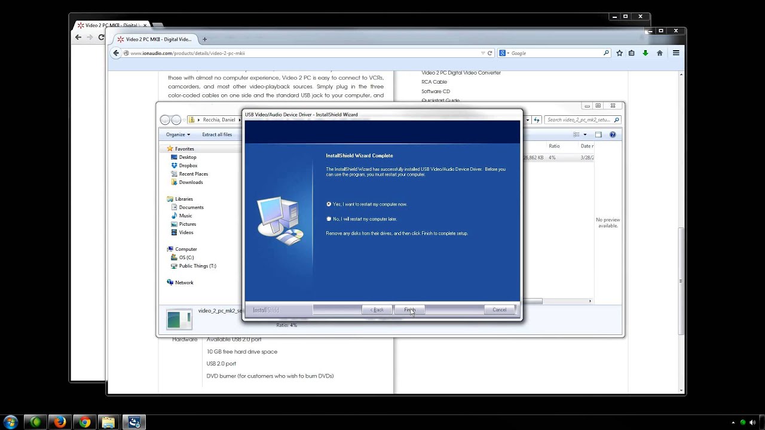
Task: Click Chrome window forward arrow
Action: [90, 37]
